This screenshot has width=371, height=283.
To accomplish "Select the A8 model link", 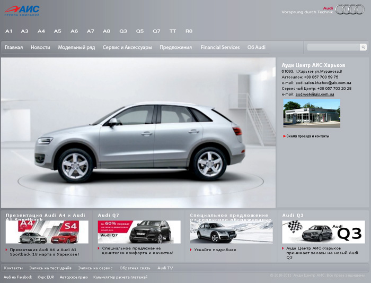I will click(x=107, y=31).
